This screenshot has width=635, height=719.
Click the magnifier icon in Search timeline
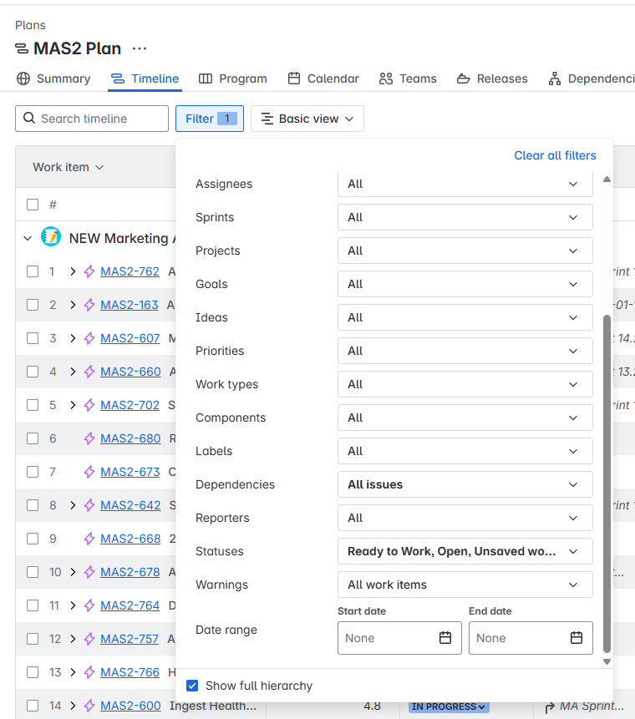tap(29, 119)
